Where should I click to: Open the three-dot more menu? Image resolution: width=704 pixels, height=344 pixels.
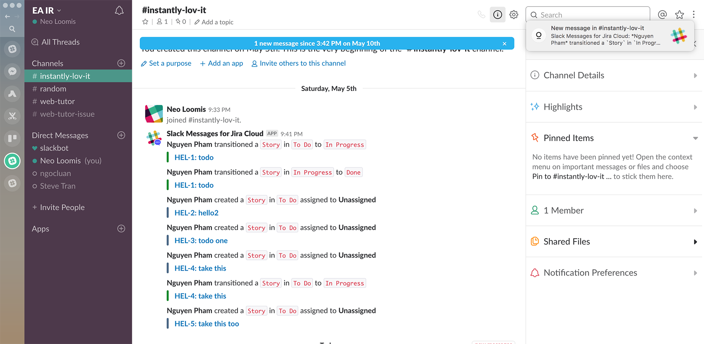694,15
